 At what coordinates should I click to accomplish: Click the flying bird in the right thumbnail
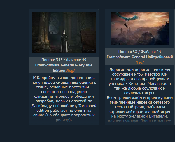tap(128, 17)
